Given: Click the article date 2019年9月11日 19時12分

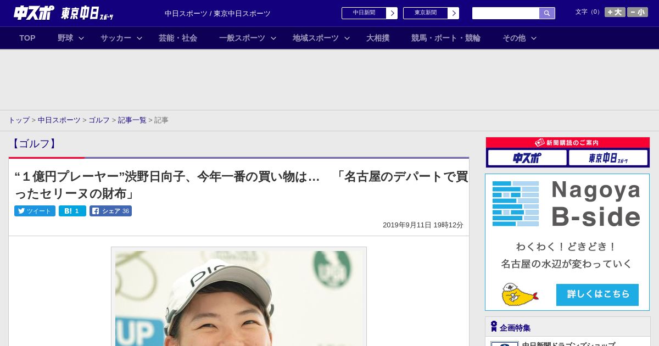Looking at the screenshot, I should point(423,225).
